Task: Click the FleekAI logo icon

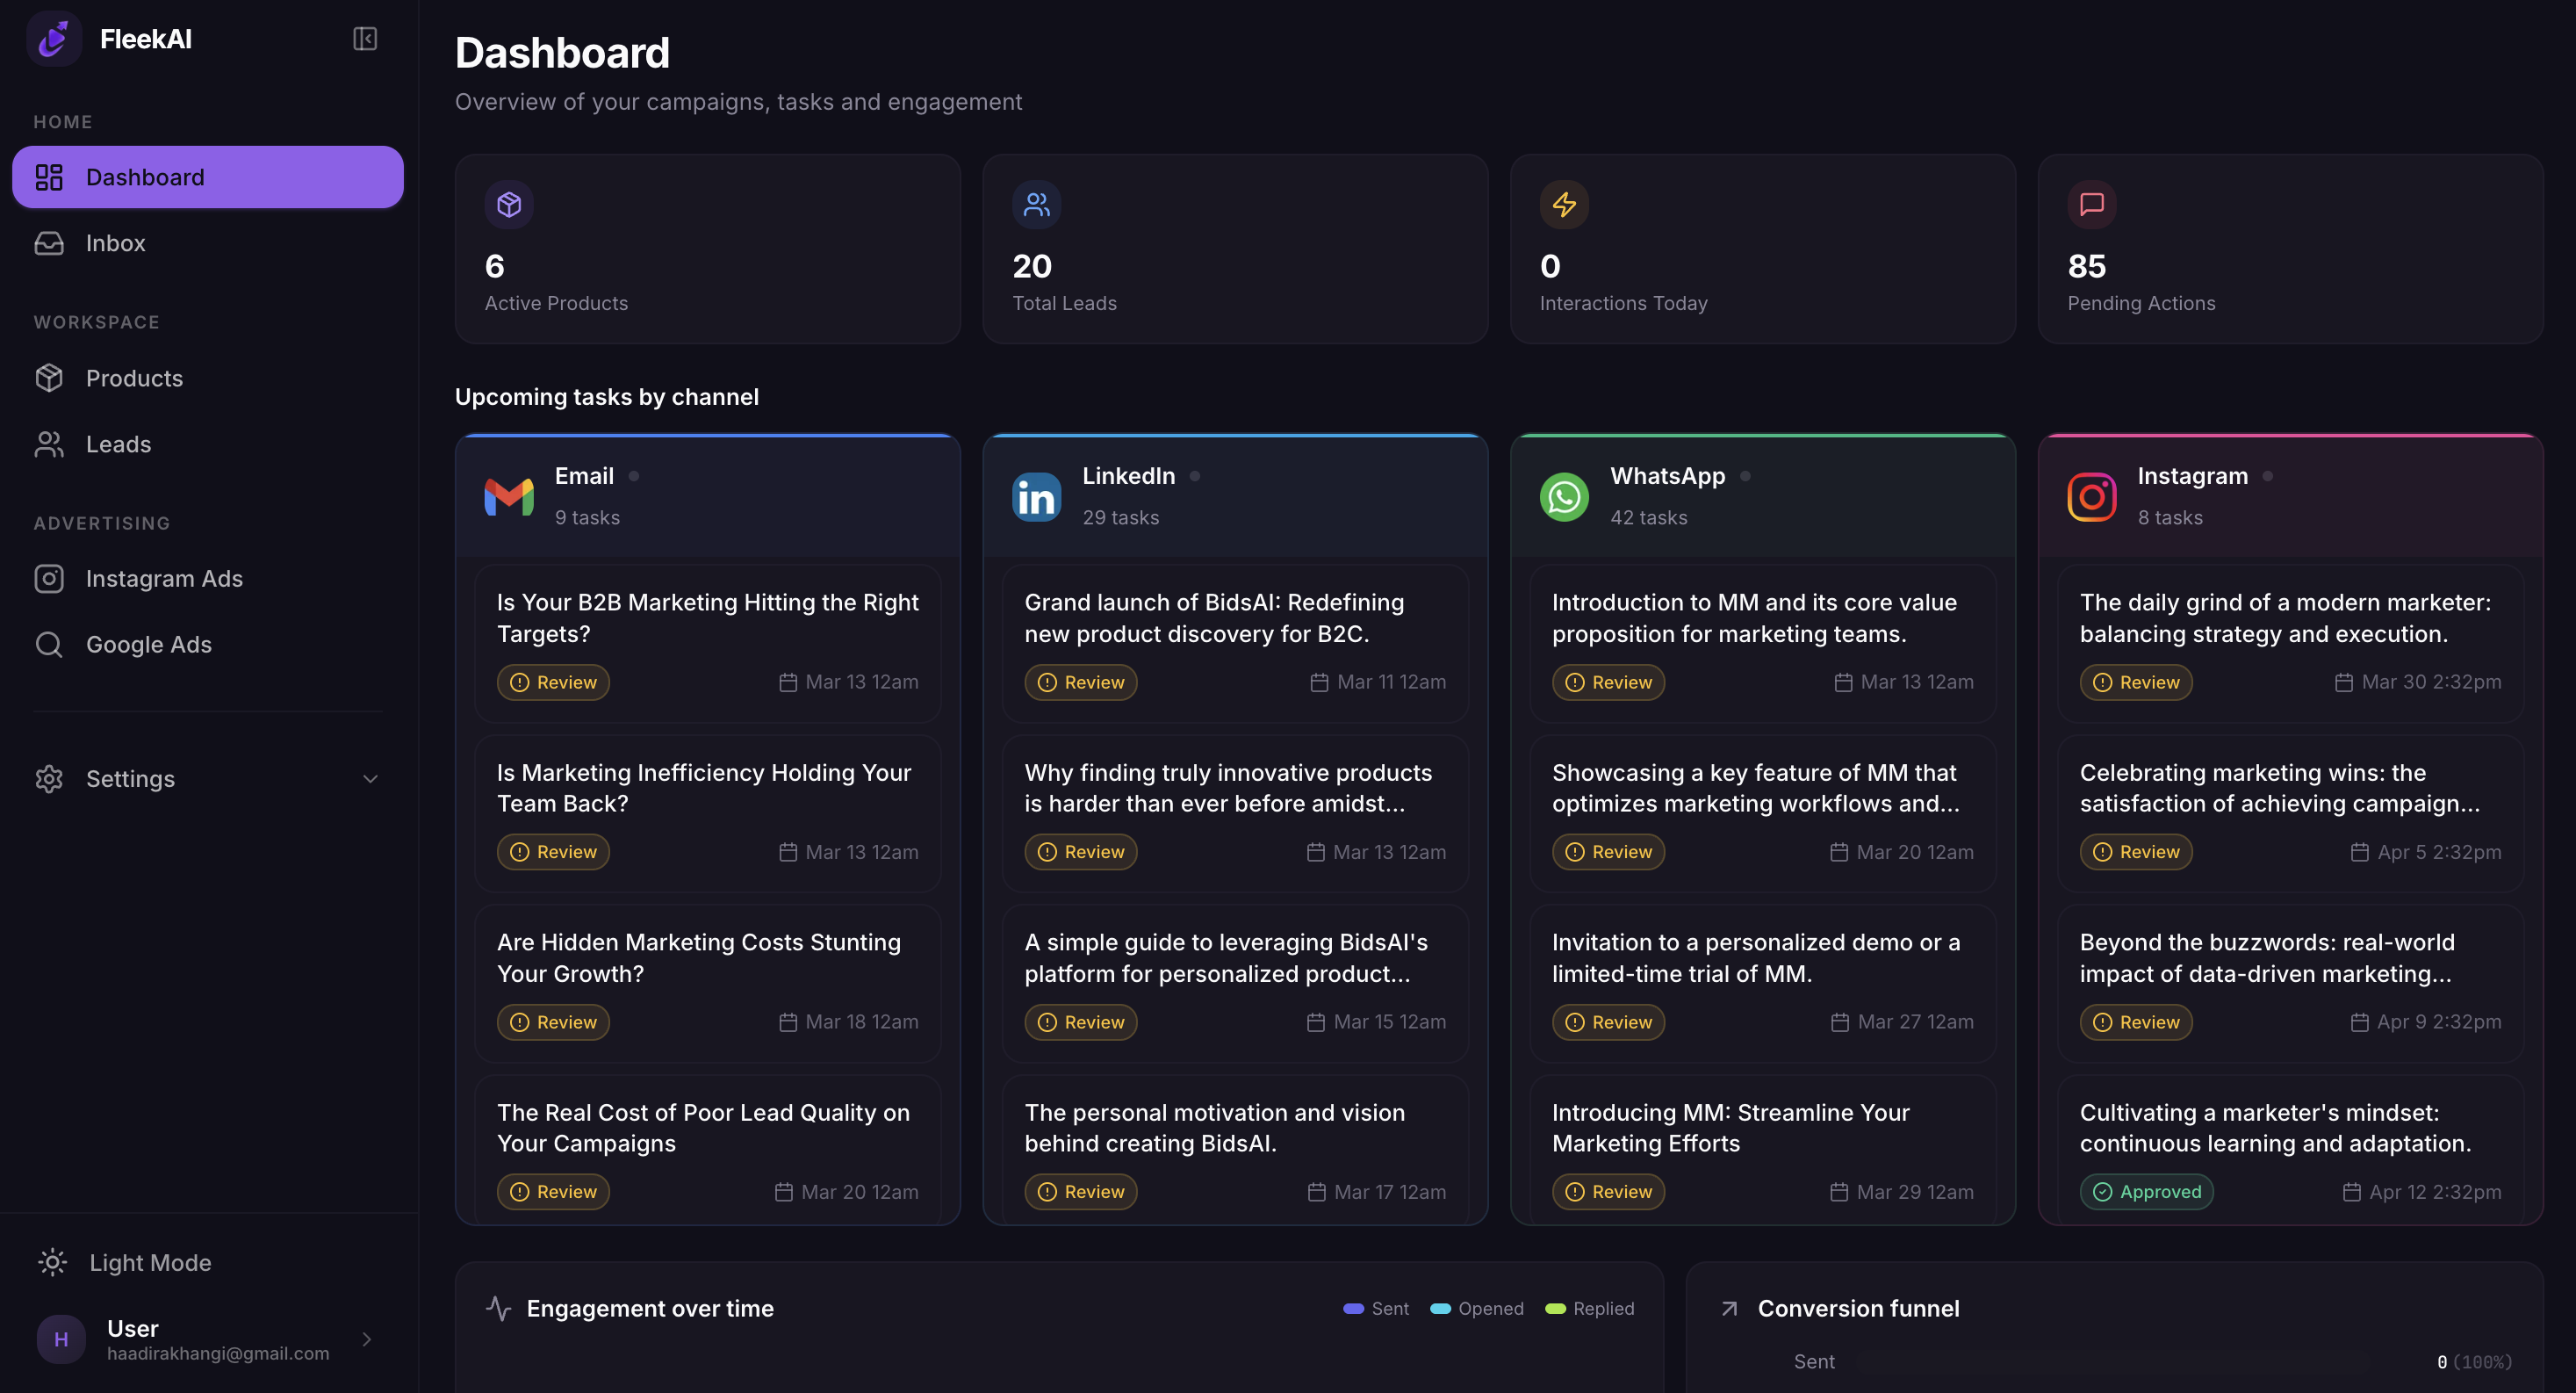Action: tap(54, 39)
